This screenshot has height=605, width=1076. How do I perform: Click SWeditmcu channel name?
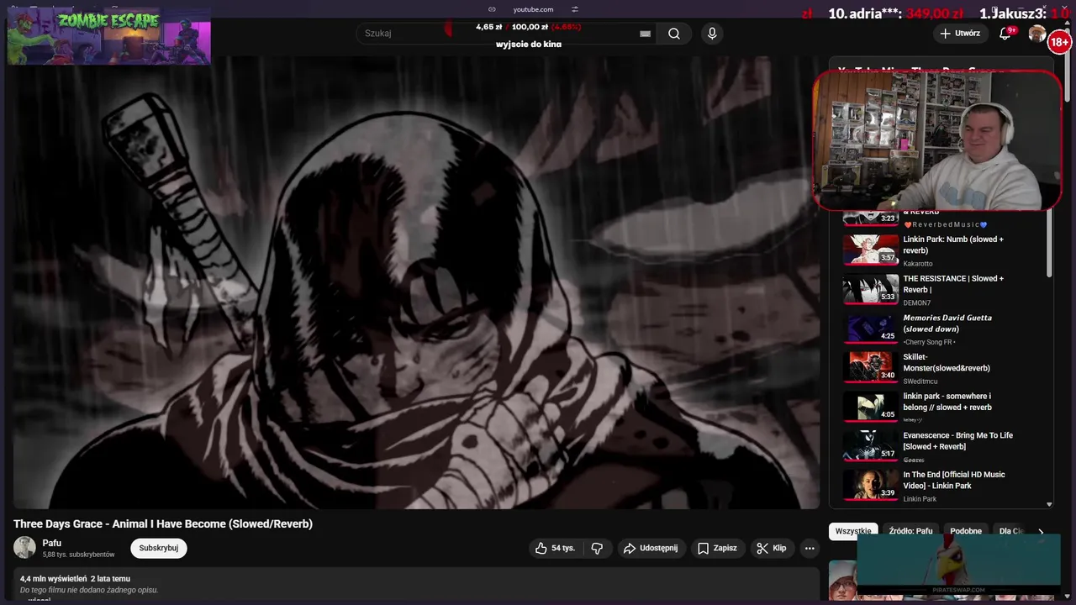[x=920, y=381]
